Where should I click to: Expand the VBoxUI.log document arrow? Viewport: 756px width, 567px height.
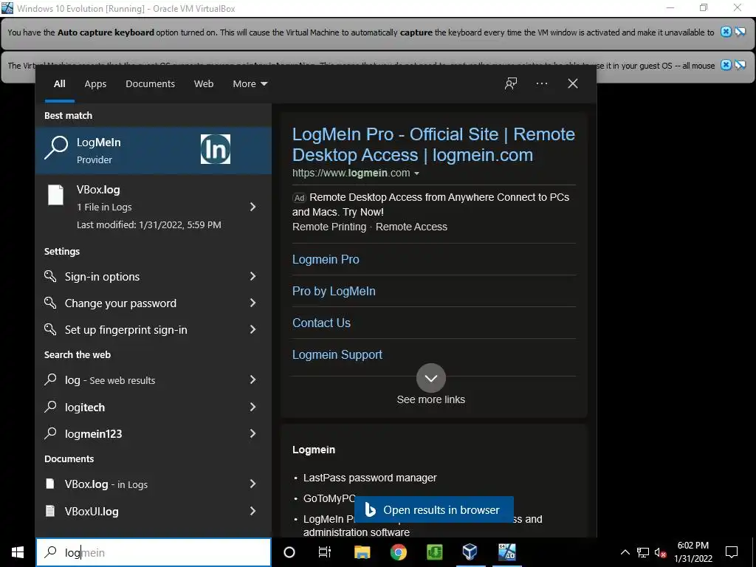(252, 511)
